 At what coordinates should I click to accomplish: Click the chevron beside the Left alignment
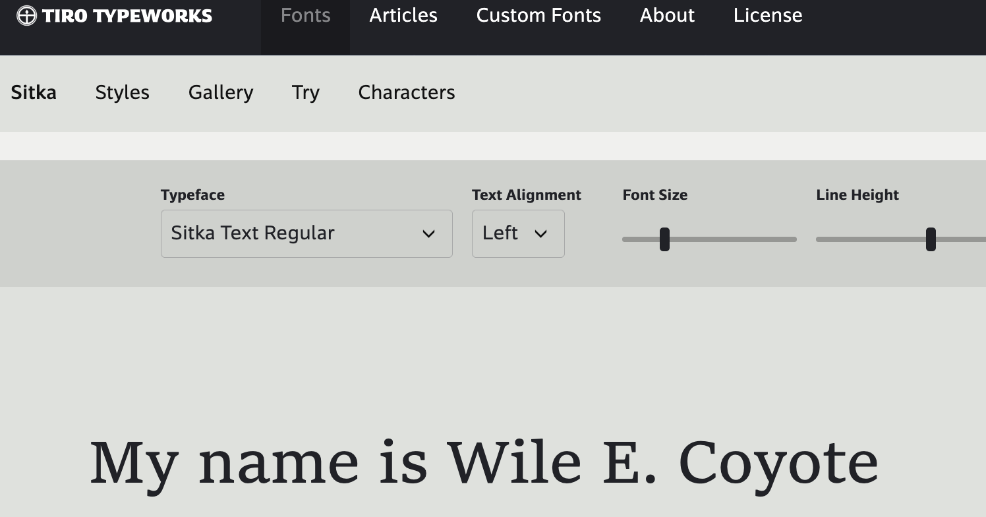coord(540,234)
